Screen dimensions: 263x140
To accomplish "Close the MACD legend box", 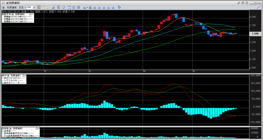I will tap(26, 76).
